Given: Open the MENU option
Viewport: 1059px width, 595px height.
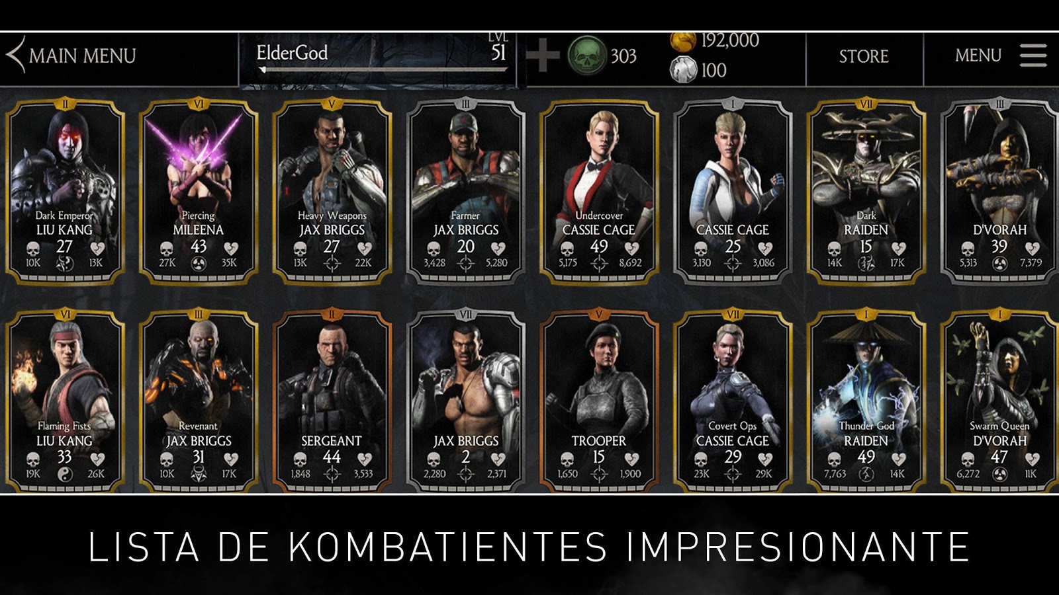Looking at the screenshot, I should [x=978, y=56].
